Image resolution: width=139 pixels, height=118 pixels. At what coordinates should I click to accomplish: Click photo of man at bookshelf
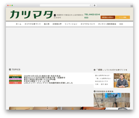point(122,81)
